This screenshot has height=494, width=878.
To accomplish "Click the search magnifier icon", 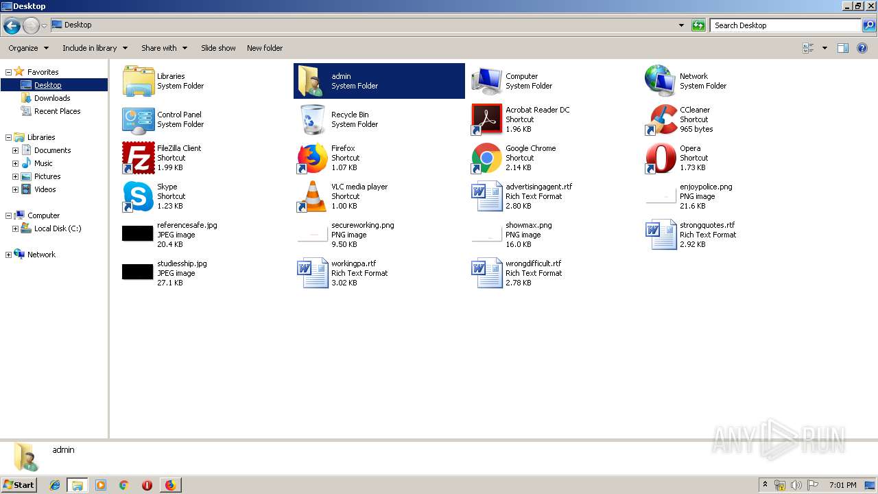I will point(868,25).
